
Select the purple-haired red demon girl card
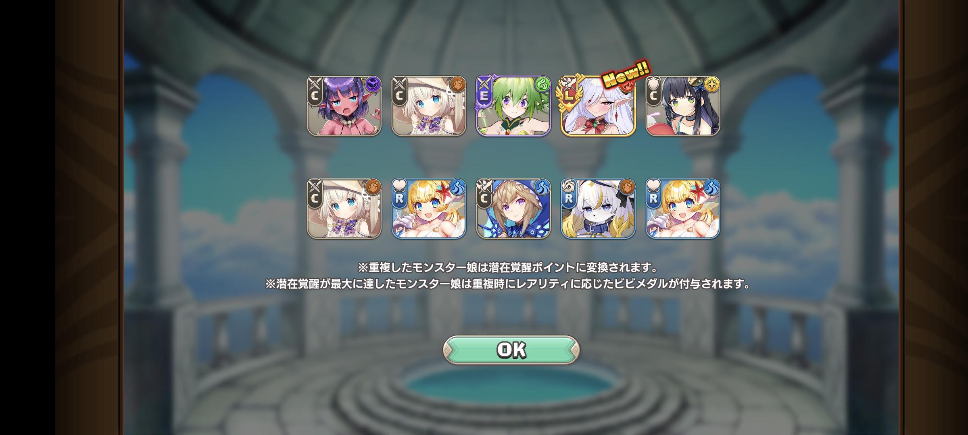344,106
